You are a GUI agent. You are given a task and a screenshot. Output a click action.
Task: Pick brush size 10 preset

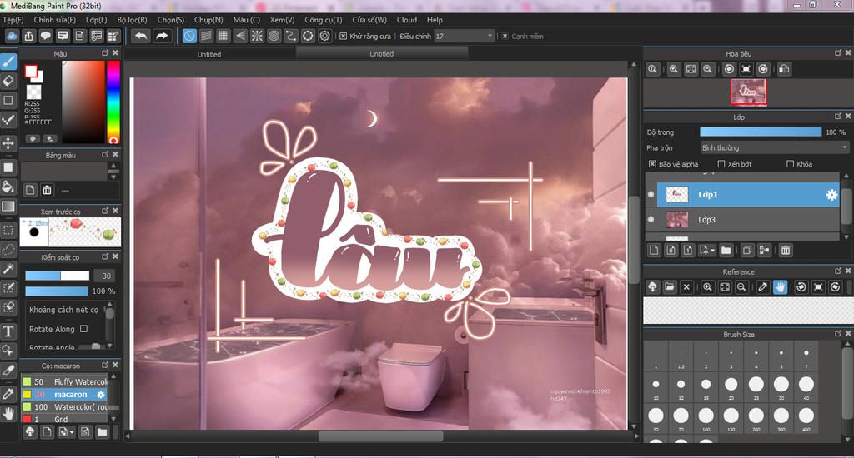pos(656,386)
